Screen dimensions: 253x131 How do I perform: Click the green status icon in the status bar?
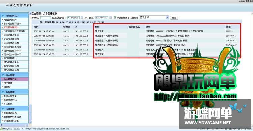tap(1, 129)
